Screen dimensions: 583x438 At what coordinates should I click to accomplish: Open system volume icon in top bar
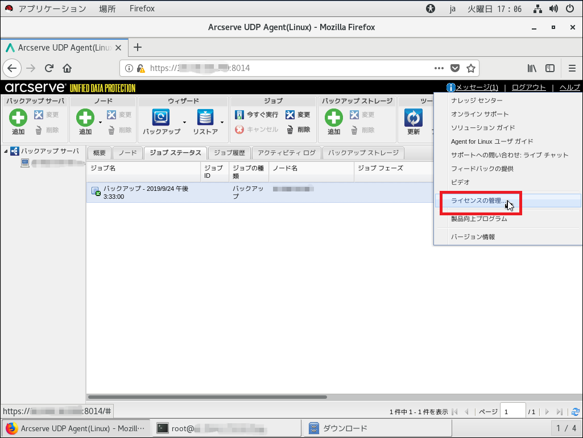(553, 9)
